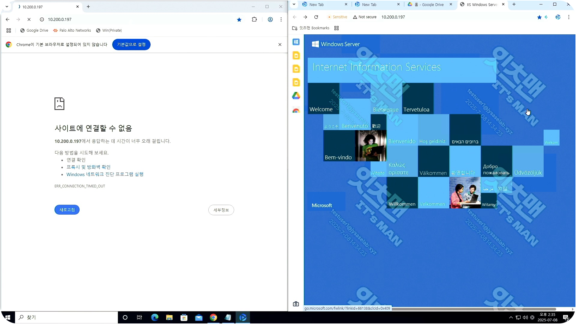Screen dimensions: 576x324
Task: Open Chrome profile icon
Action: (270, 19)
